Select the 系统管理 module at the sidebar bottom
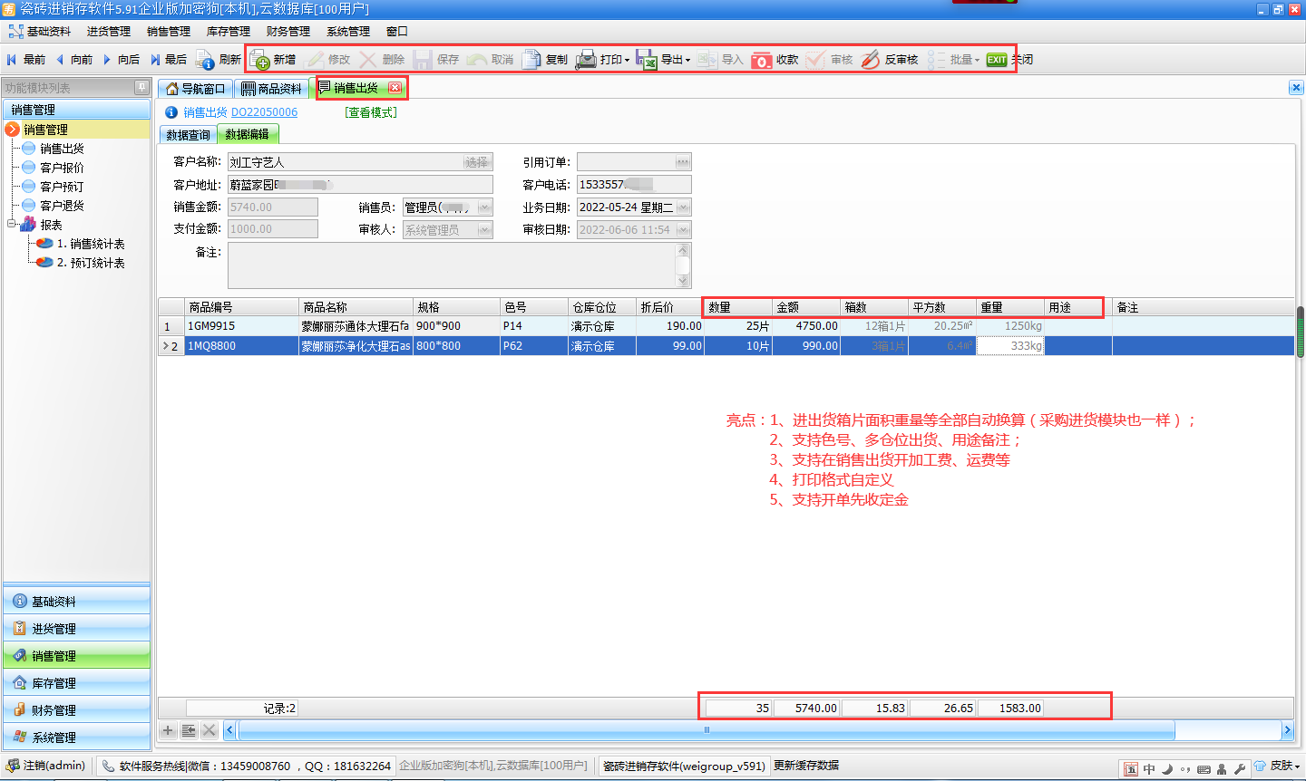Viewport: 1306px width, 781px height. click(77, 737)
